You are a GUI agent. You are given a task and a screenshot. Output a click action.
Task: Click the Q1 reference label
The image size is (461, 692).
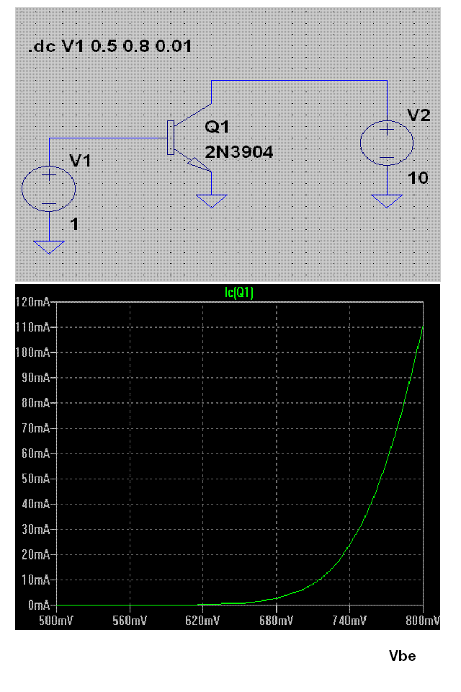(x=217, y=127)
